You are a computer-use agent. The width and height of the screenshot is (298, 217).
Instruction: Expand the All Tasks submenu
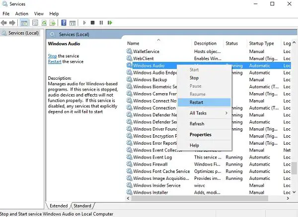coord(204,113)
